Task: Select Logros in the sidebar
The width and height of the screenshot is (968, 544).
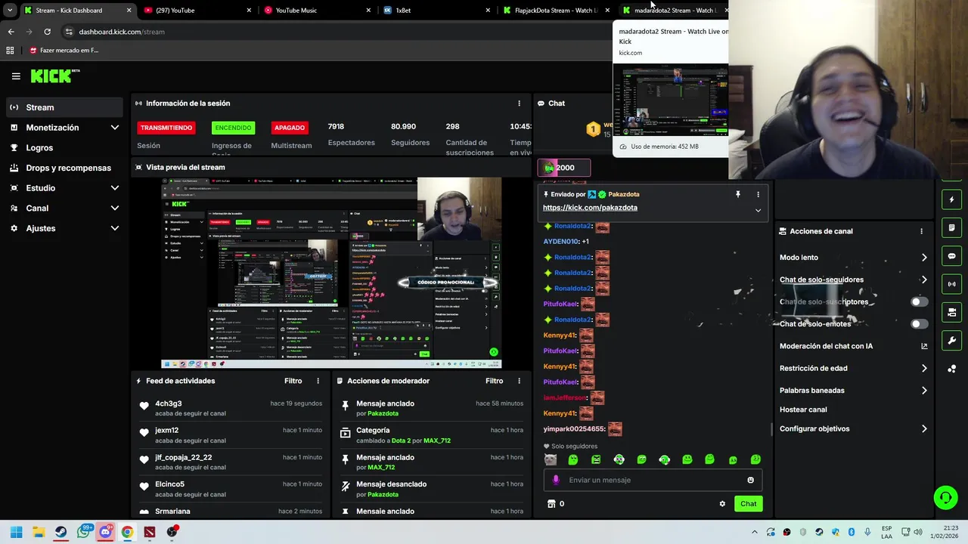Action: click(64, 148)
